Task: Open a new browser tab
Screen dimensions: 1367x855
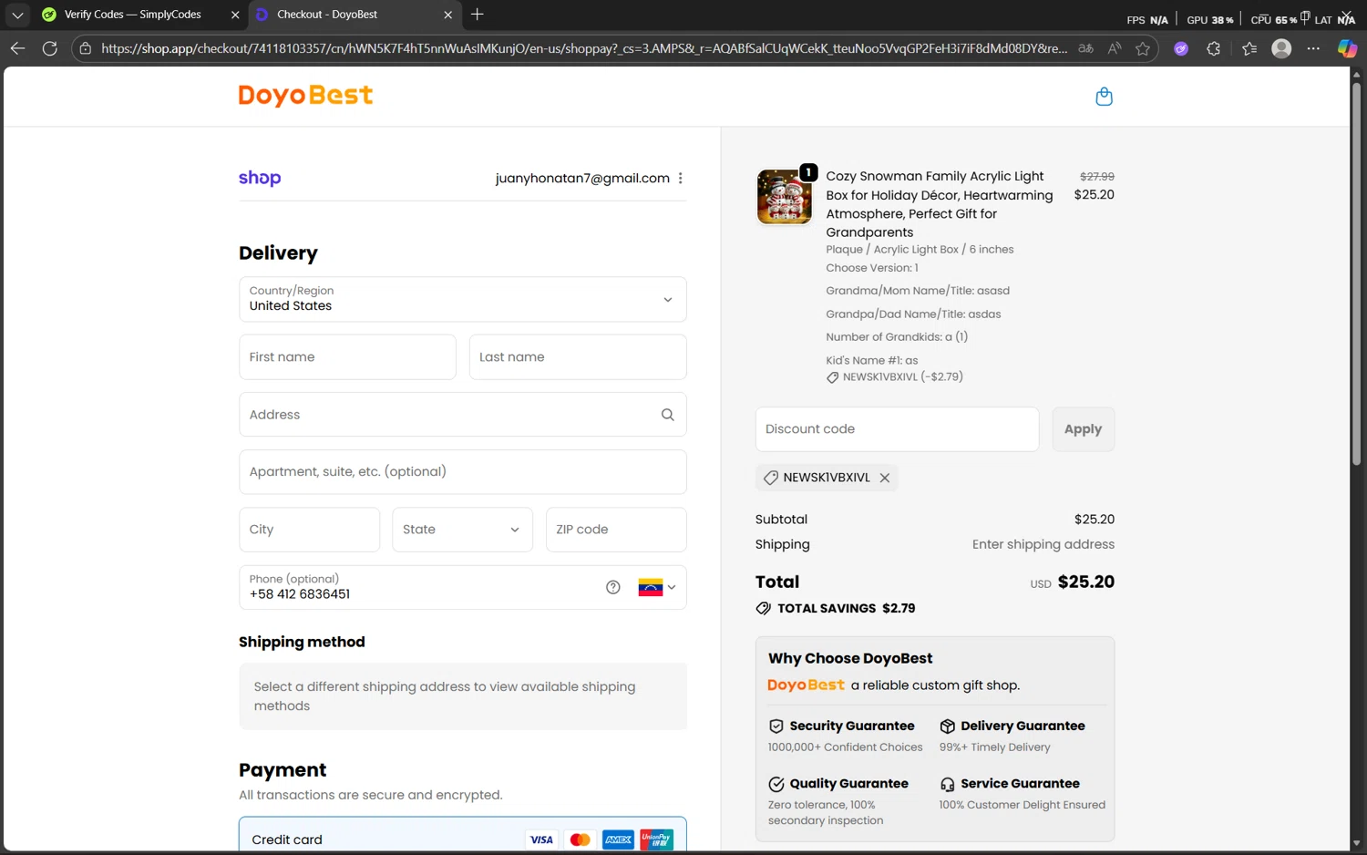Action: click(x=478, y=15)
